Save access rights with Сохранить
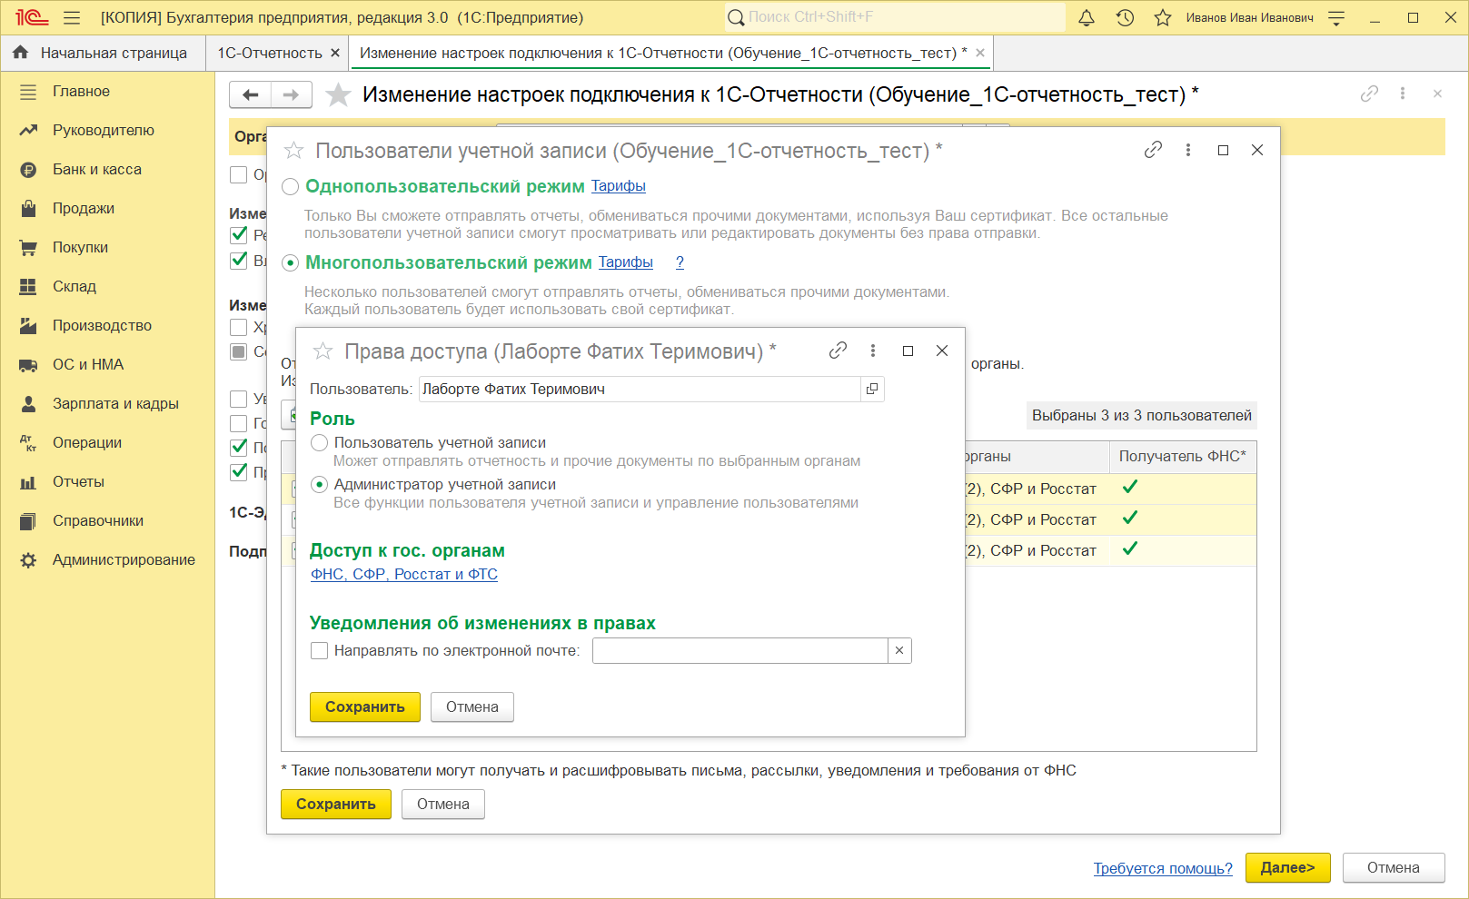The width and height of the screenshot is (1469, 899). pyautogui.click(x=365, y=706)
